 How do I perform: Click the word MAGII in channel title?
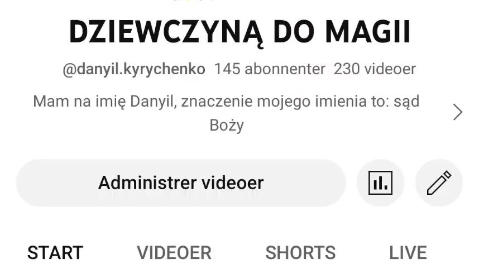[368, 32]
